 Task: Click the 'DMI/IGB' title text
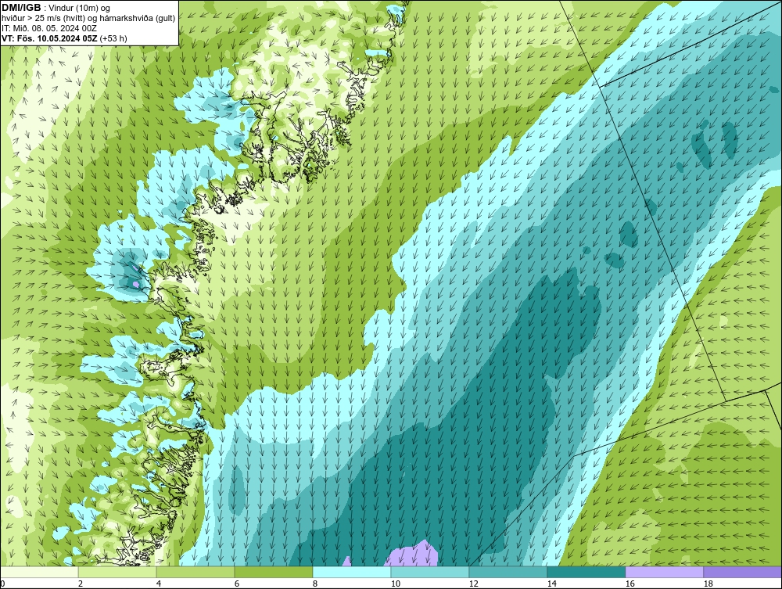pos(21,8)
